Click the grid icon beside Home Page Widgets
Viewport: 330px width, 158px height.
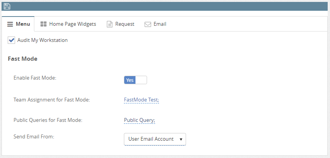[x=43, y=24]
